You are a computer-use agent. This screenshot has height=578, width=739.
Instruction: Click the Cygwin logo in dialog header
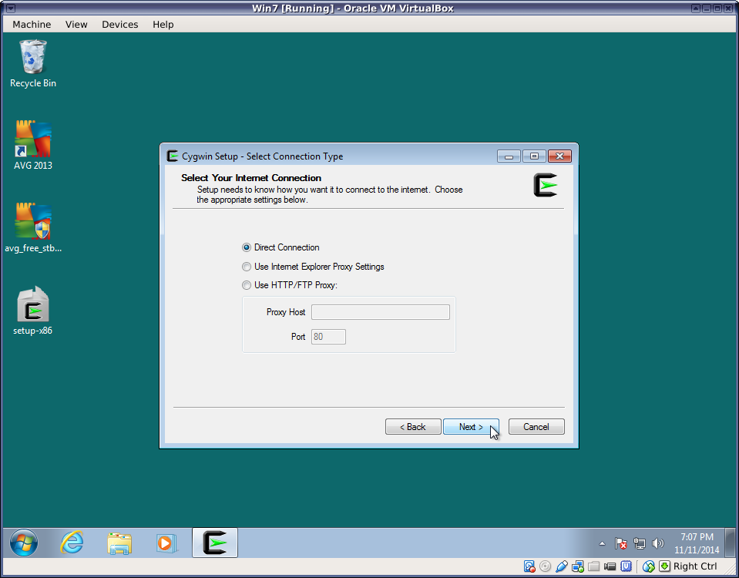point(546,185)
